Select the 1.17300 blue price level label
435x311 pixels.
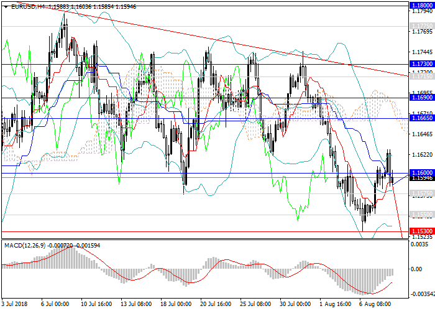coord(422,64)
